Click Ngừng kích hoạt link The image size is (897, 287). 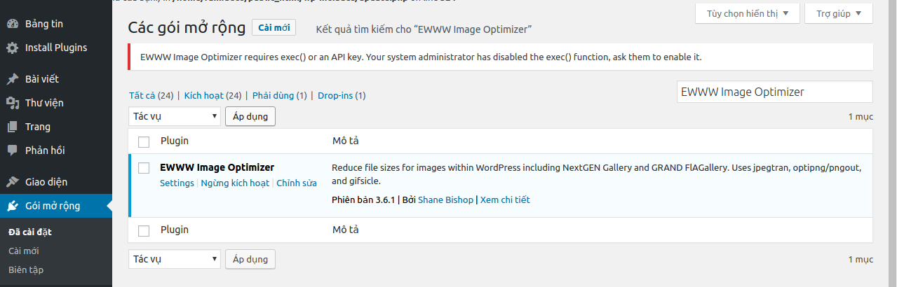tap(235, 183)
